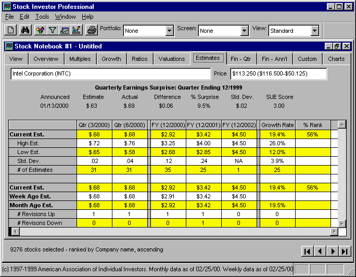Switch to the Multiples tab

[x=80, y=59]
